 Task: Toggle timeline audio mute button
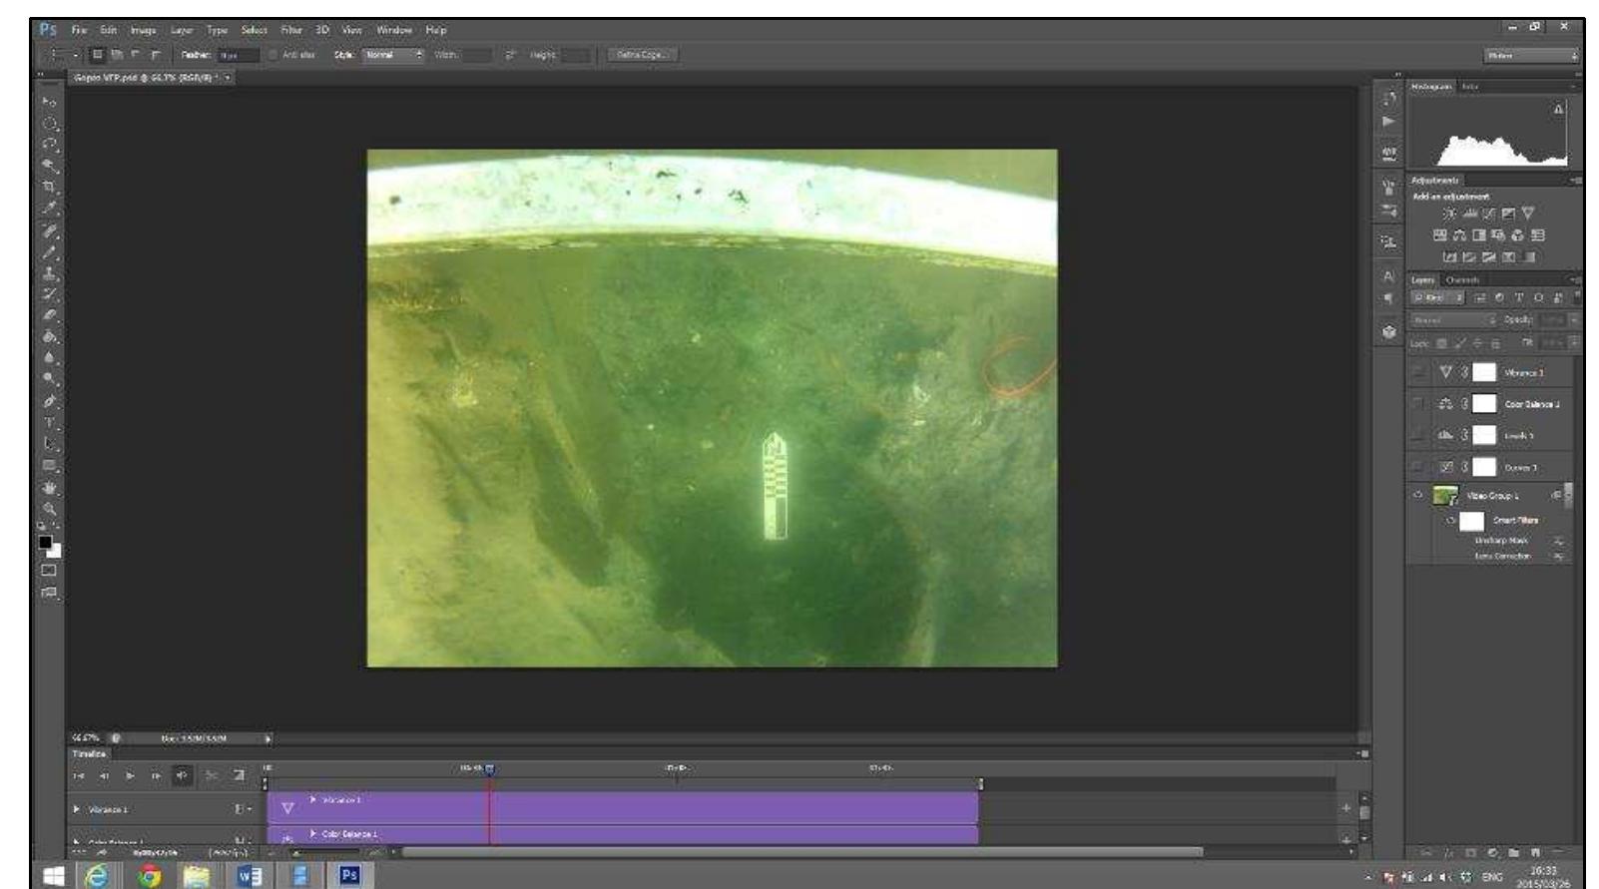[x=183, y=775]
